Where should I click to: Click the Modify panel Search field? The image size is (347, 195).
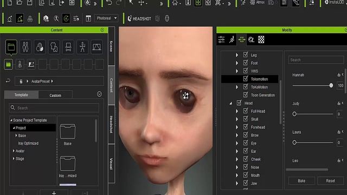(316, 60)
